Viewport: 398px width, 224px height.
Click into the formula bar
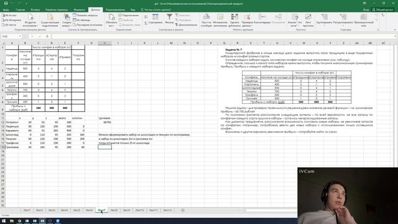point(223,36)
